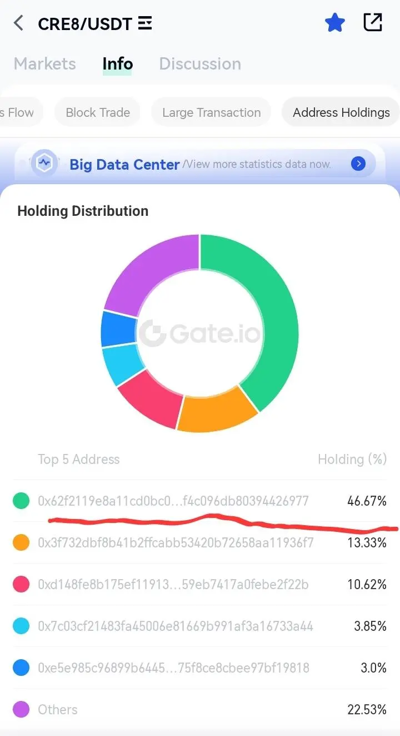Select the Info tab
Image resolution: width=400 pixels, height=736 pixels.
click(117, 63)
